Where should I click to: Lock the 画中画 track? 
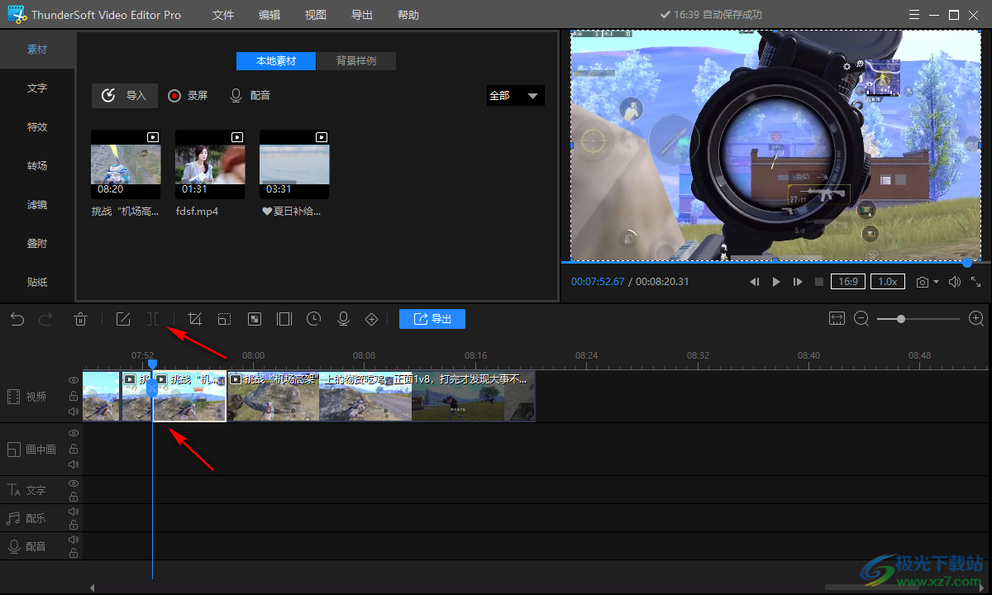coord(74,449)
